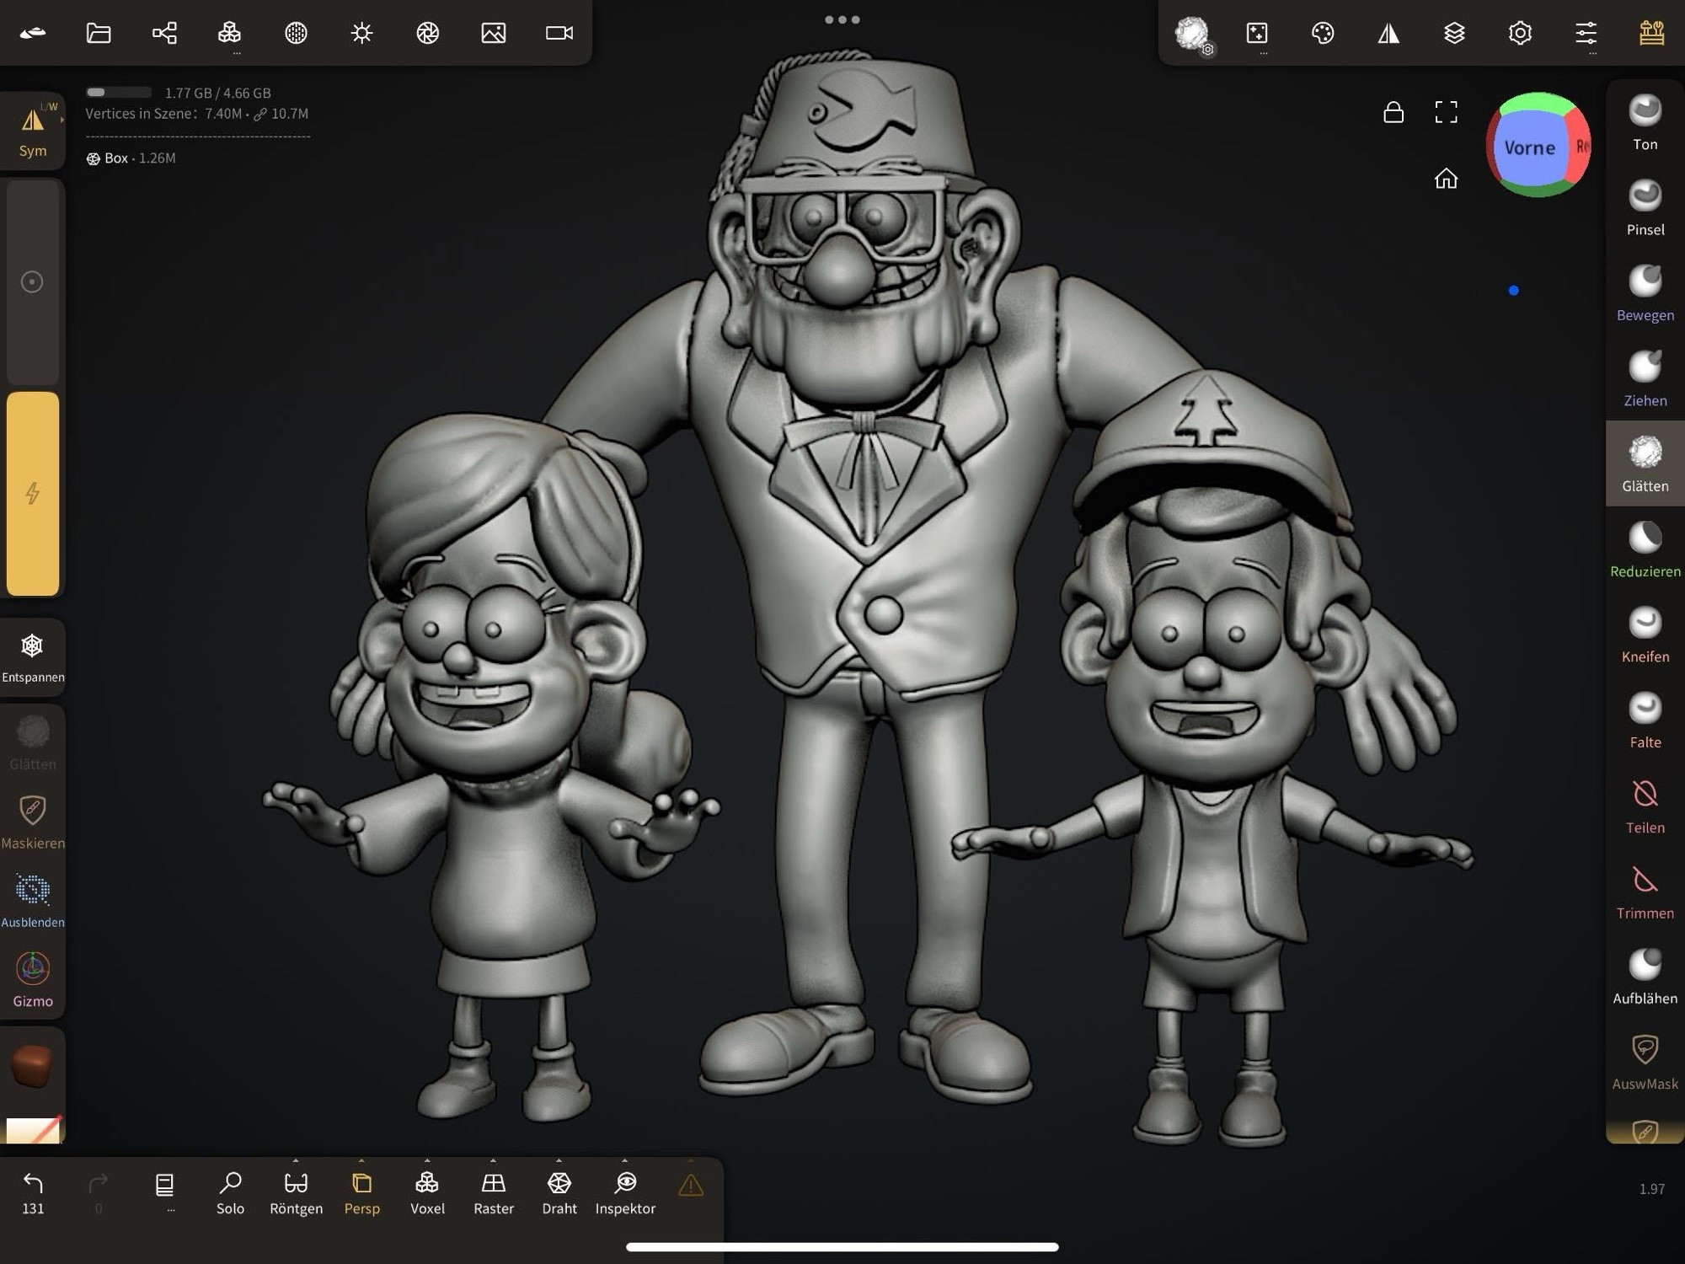Viewport: 1685px width, 1264px height.
Task: Toggle Draht wireframe display
Action: coord(559,1193)
